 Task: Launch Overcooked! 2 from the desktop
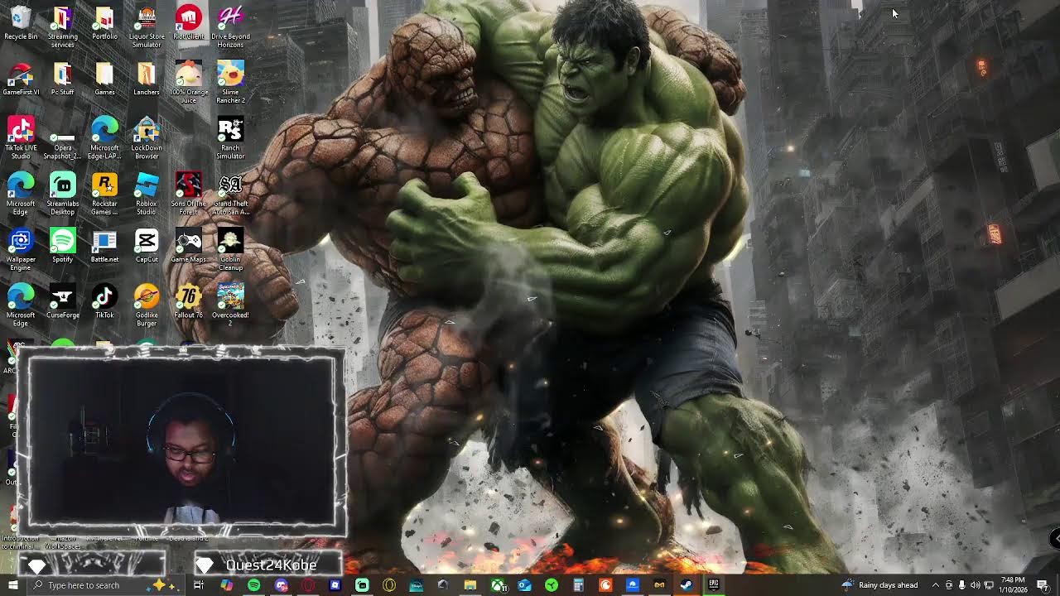pyautogui.click(x=230, y=305)
